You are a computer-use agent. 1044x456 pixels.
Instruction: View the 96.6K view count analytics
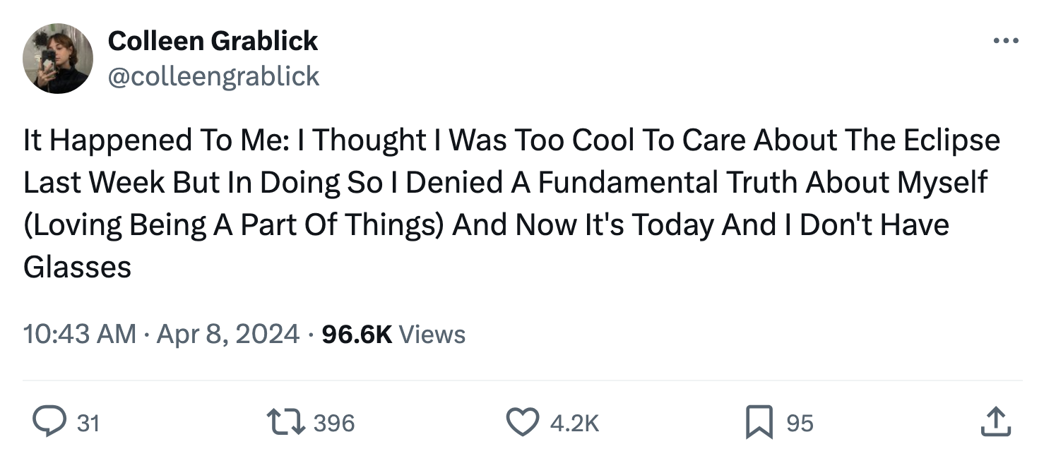(x=356, y=333)
